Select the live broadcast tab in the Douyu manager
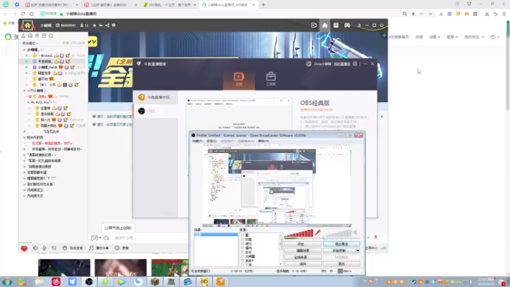This screenshot has width=510, height=287. (238, 79)
